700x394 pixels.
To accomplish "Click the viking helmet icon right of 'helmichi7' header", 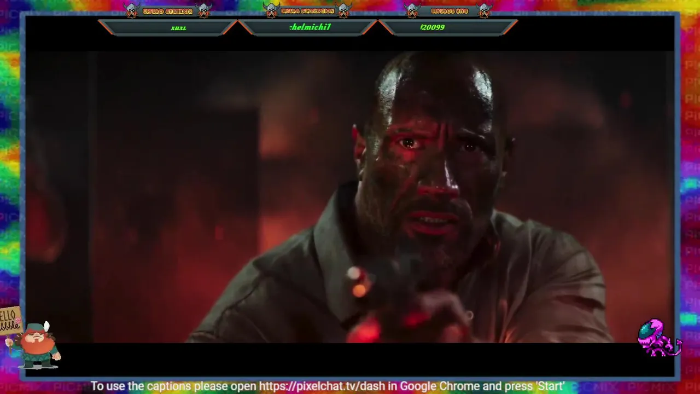I will point(343,10).
